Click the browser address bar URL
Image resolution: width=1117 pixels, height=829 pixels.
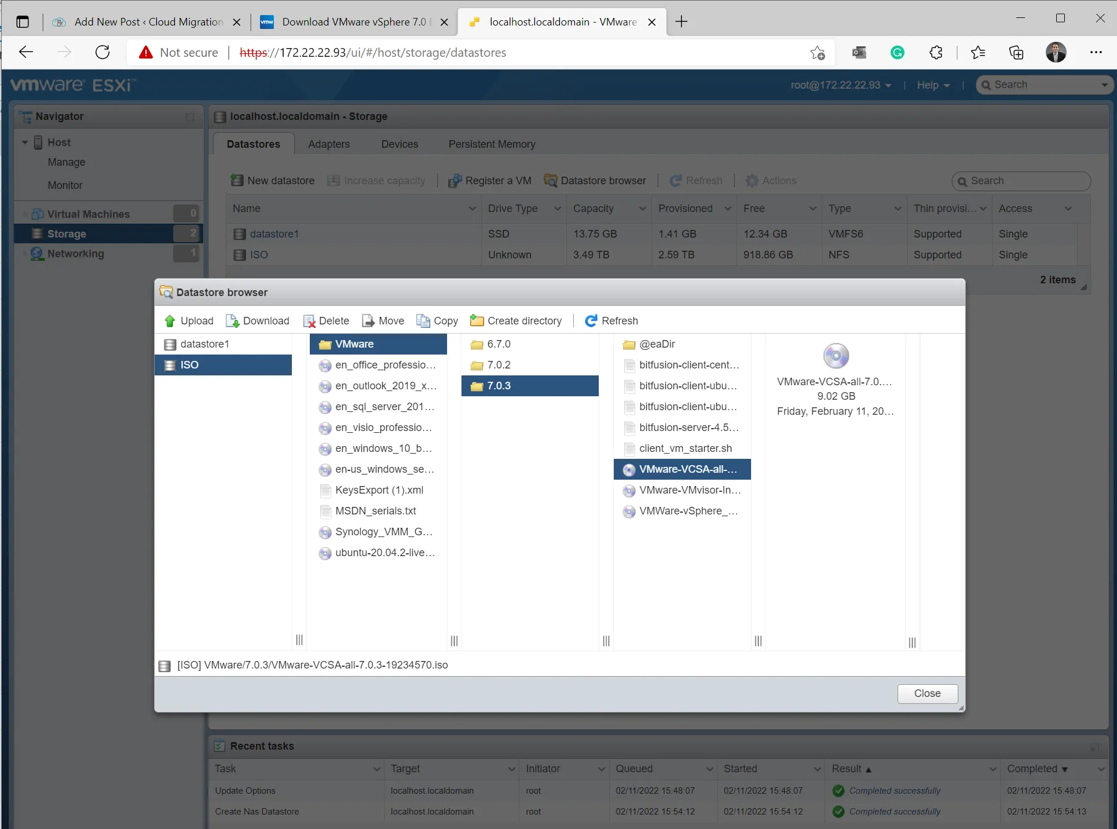click(373, 53)
